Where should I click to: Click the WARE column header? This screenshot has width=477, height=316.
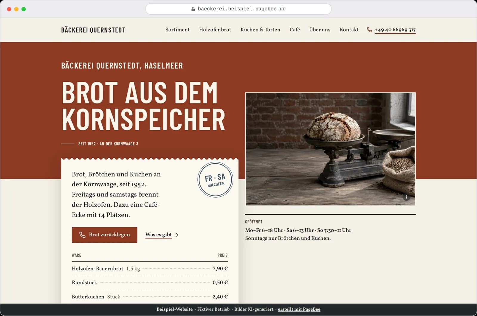tap(76, 255)
